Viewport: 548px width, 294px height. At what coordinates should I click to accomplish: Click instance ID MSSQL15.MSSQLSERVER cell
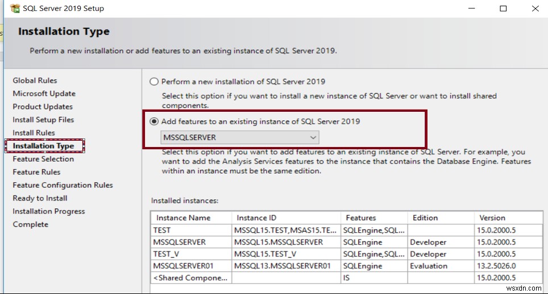tap(287, 242)
